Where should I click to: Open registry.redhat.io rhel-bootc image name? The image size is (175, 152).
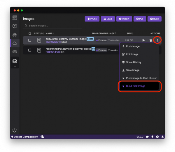click(68, 49)
